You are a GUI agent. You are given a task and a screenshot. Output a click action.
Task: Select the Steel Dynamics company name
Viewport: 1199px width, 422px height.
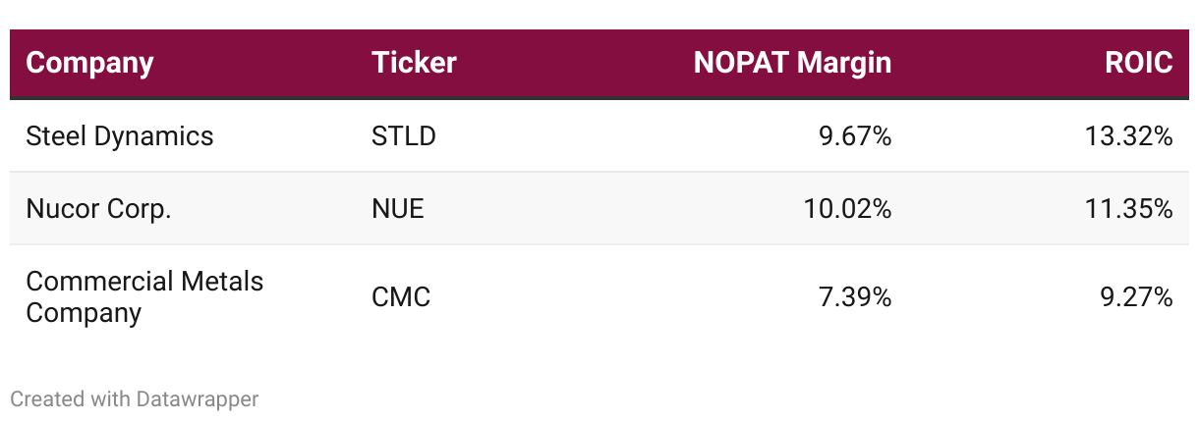119,135
